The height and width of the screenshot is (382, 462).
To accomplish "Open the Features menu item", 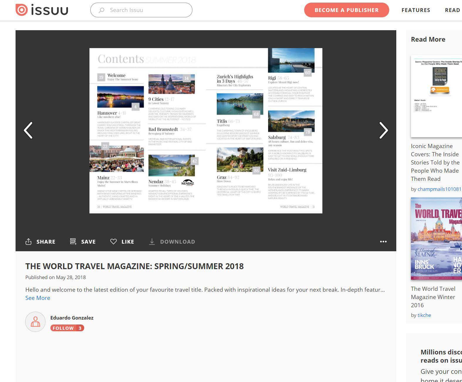I will (416, 10).
